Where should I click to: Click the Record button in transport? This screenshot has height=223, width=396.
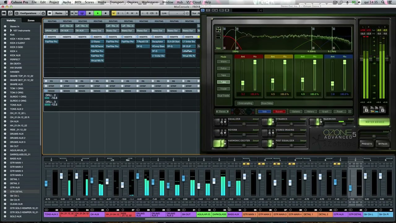(x=105, y=13)
